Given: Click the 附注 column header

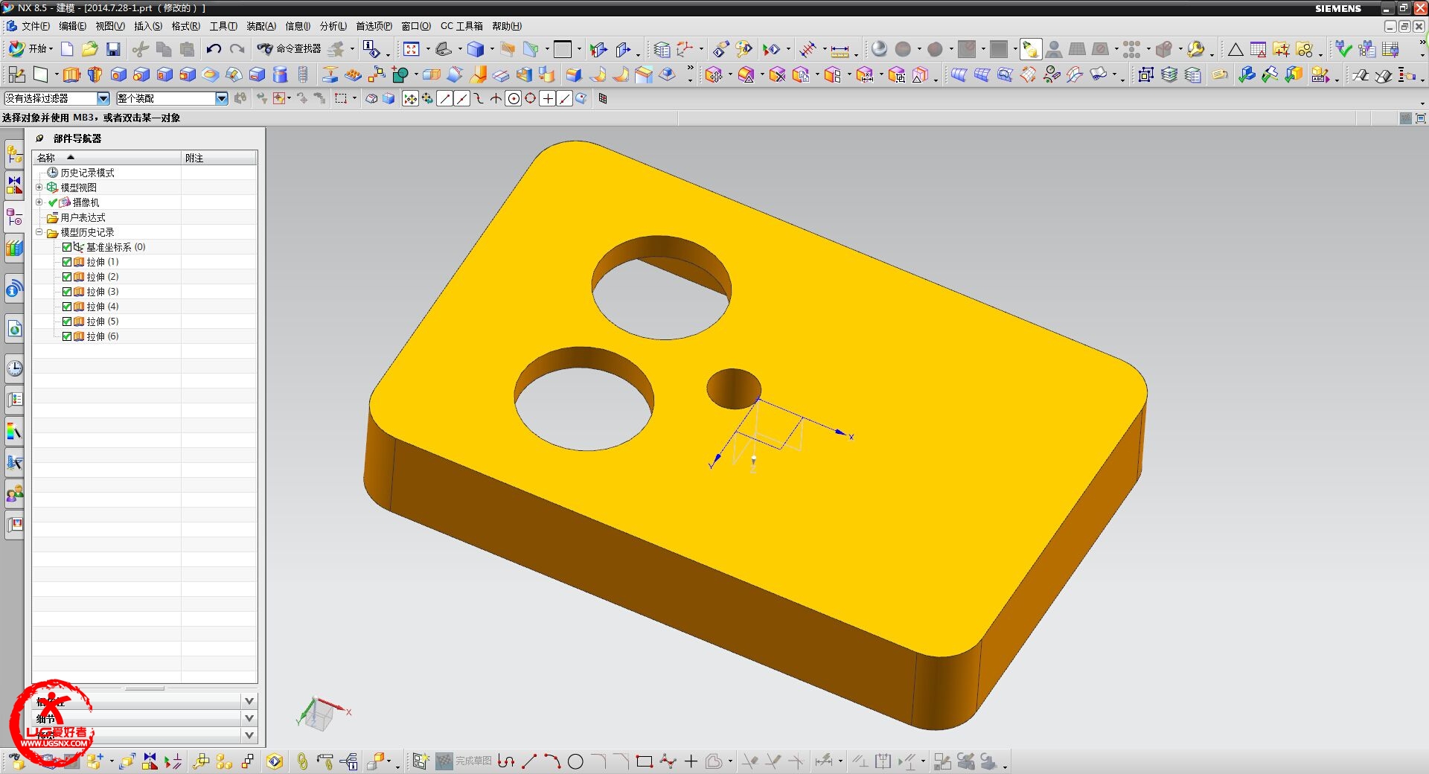Looking at the screenshot, I should click(220, 158).
